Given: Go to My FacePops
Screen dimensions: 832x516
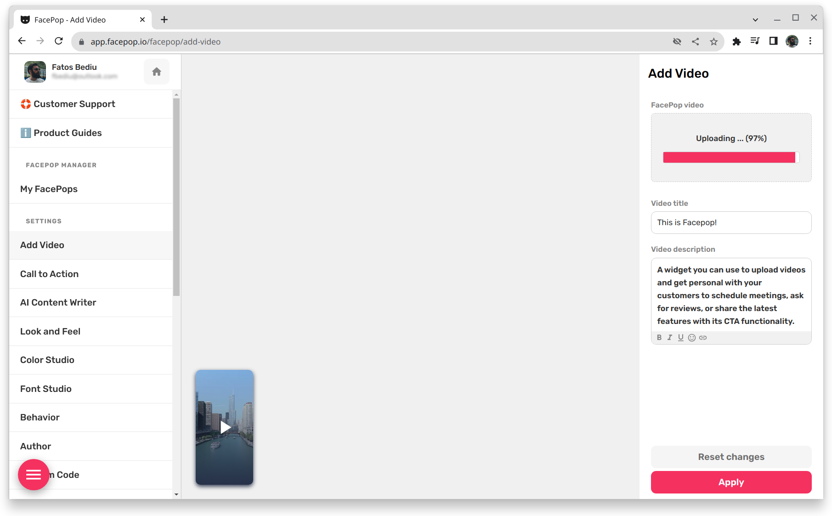Looking at the screenshot, I should point(91,189).
